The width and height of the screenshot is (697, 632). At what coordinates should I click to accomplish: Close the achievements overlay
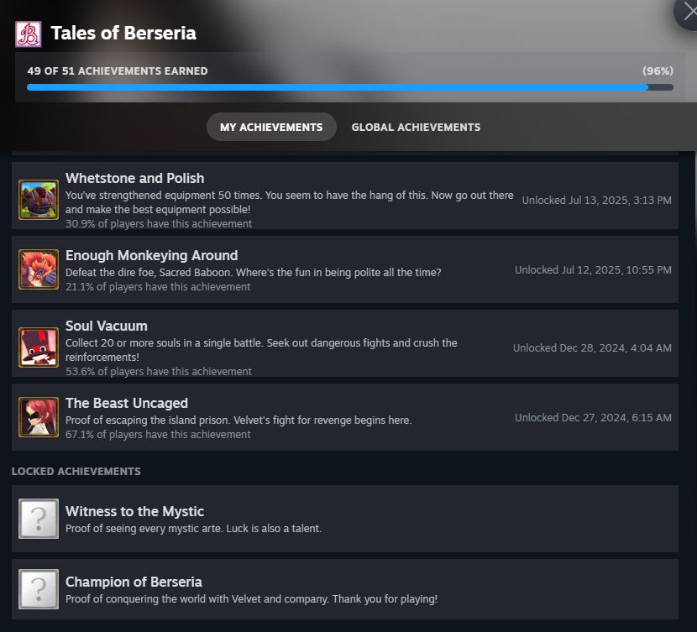click(x=688, y=13)
